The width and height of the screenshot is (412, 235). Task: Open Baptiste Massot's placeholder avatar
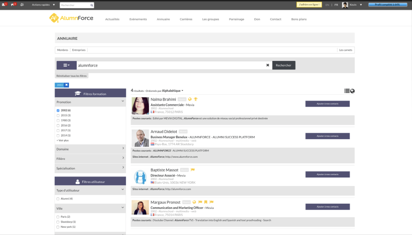click(x=140, y=177)
